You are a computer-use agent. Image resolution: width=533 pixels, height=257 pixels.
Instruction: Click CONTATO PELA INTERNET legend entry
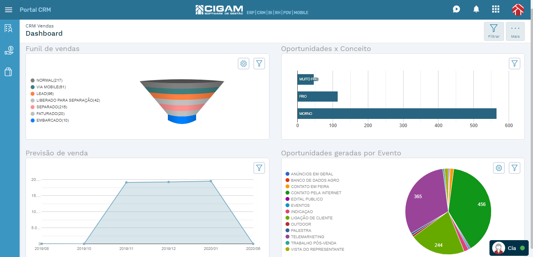pos(313,193)
